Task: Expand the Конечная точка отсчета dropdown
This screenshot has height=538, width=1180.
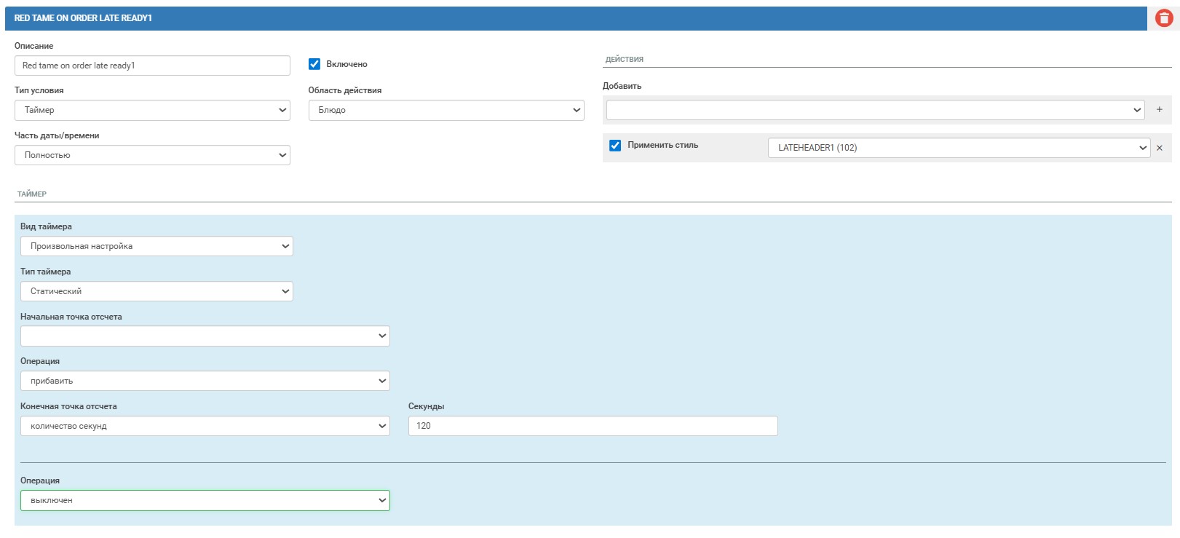Action: pos(205,426)
